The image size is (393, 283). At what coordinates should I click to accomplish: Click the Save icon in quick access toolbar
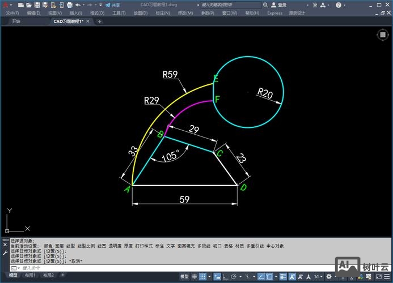(x=36, y=5)
